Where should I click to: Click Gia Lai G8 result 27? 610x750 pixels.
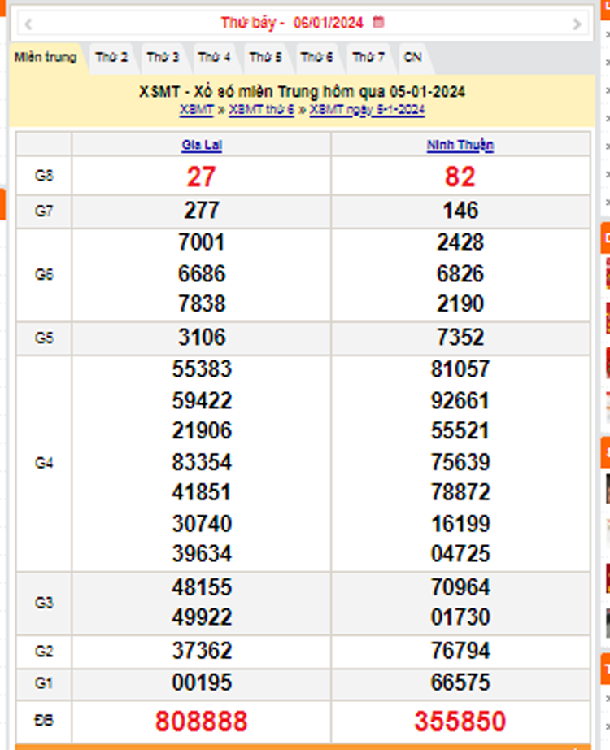[x=202, y=177]
